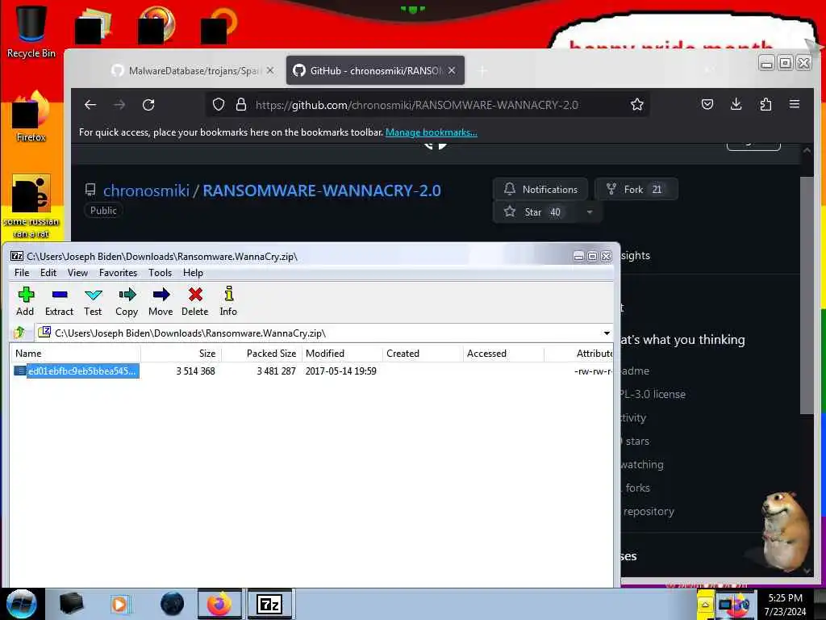
Task: Open the Firefox desktop shortcut
Action: point(31,117)
